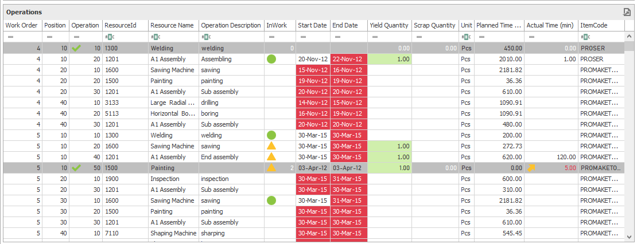
Task: Click the ABC filter icon under ResourceId
Action: coord(107,37)
